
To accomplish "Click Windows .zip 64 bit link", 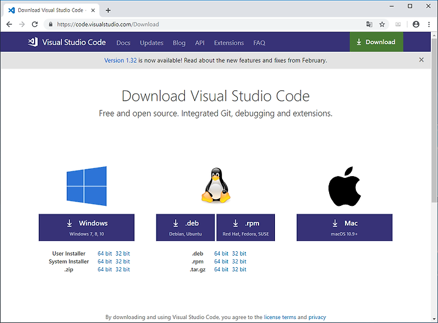I will point(105,269).
